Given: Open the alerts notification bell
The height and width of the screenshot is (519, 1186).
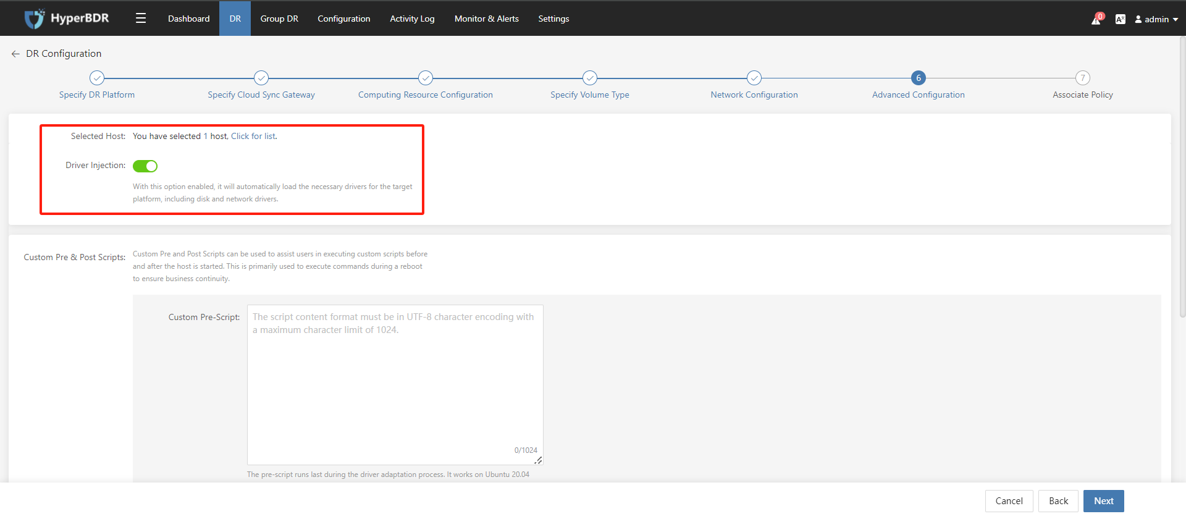Looking at the screenshot, I should [1096, 19].
